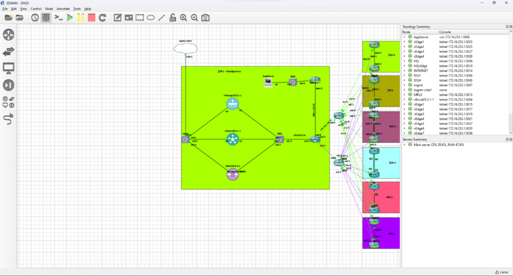Expand the MPLS node tree entry
The image size is (513, 276).
(x=404, y=95)
